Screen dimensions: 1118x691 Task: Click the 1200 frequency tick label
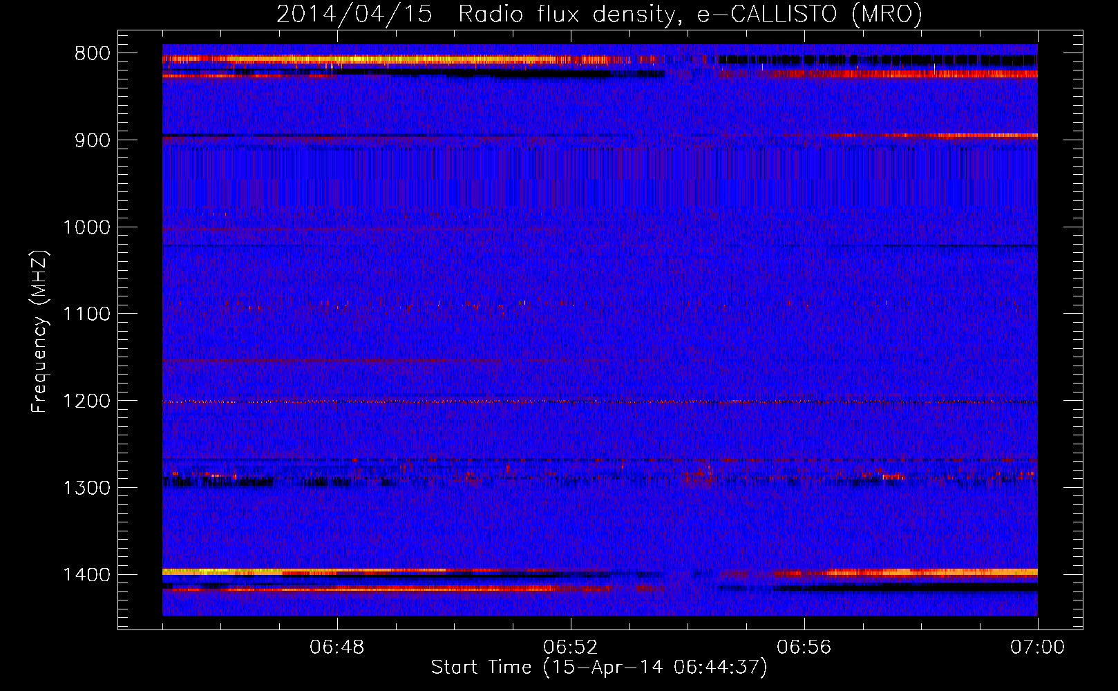coord(86,401)
